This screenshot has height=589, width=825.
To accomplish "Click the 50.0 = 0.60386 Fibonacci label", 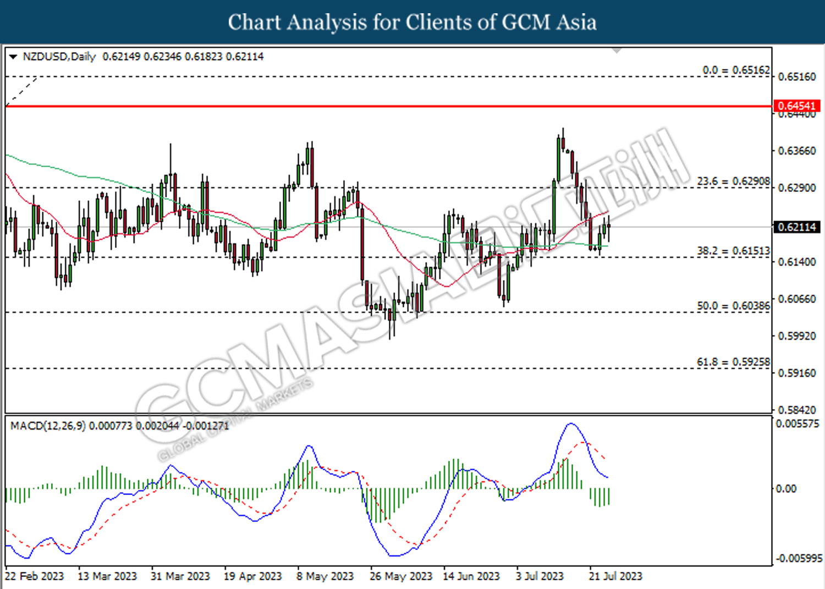I will pos(734,306).
